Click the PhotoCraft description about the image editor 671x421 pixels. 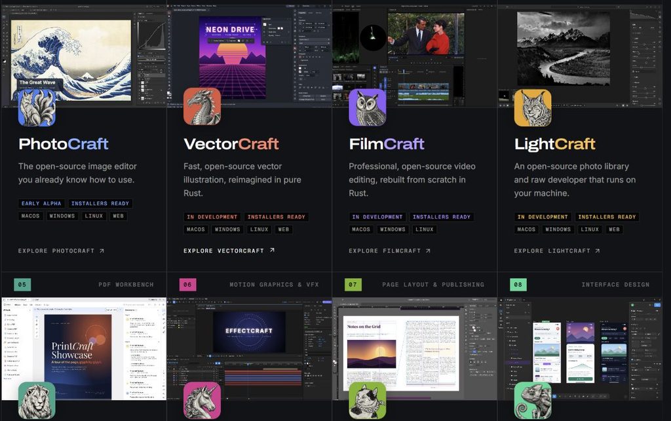tap(77, 173)
